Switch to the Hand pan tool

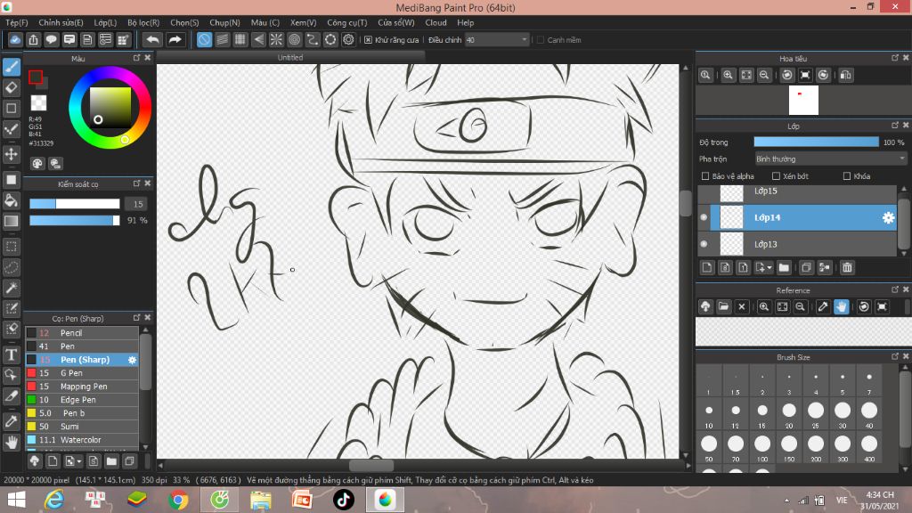[11, 442]
